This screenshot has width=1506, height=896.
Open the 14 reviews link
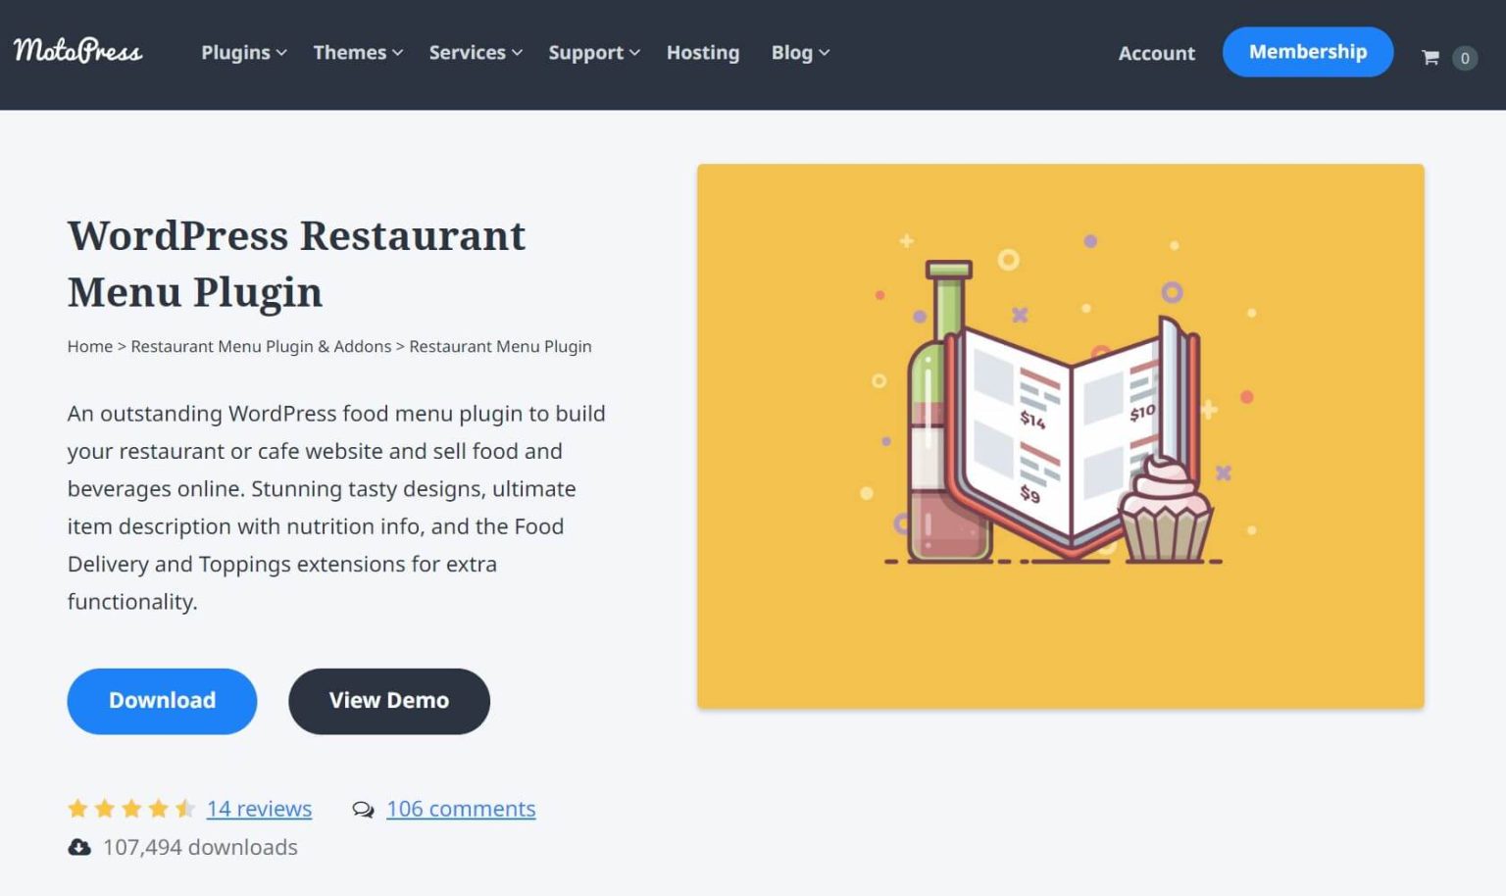(259, 809)
